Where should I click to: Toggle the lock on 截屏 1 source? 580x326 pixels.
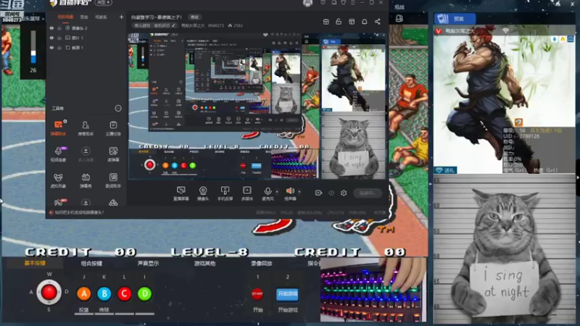tap(59, 48)
